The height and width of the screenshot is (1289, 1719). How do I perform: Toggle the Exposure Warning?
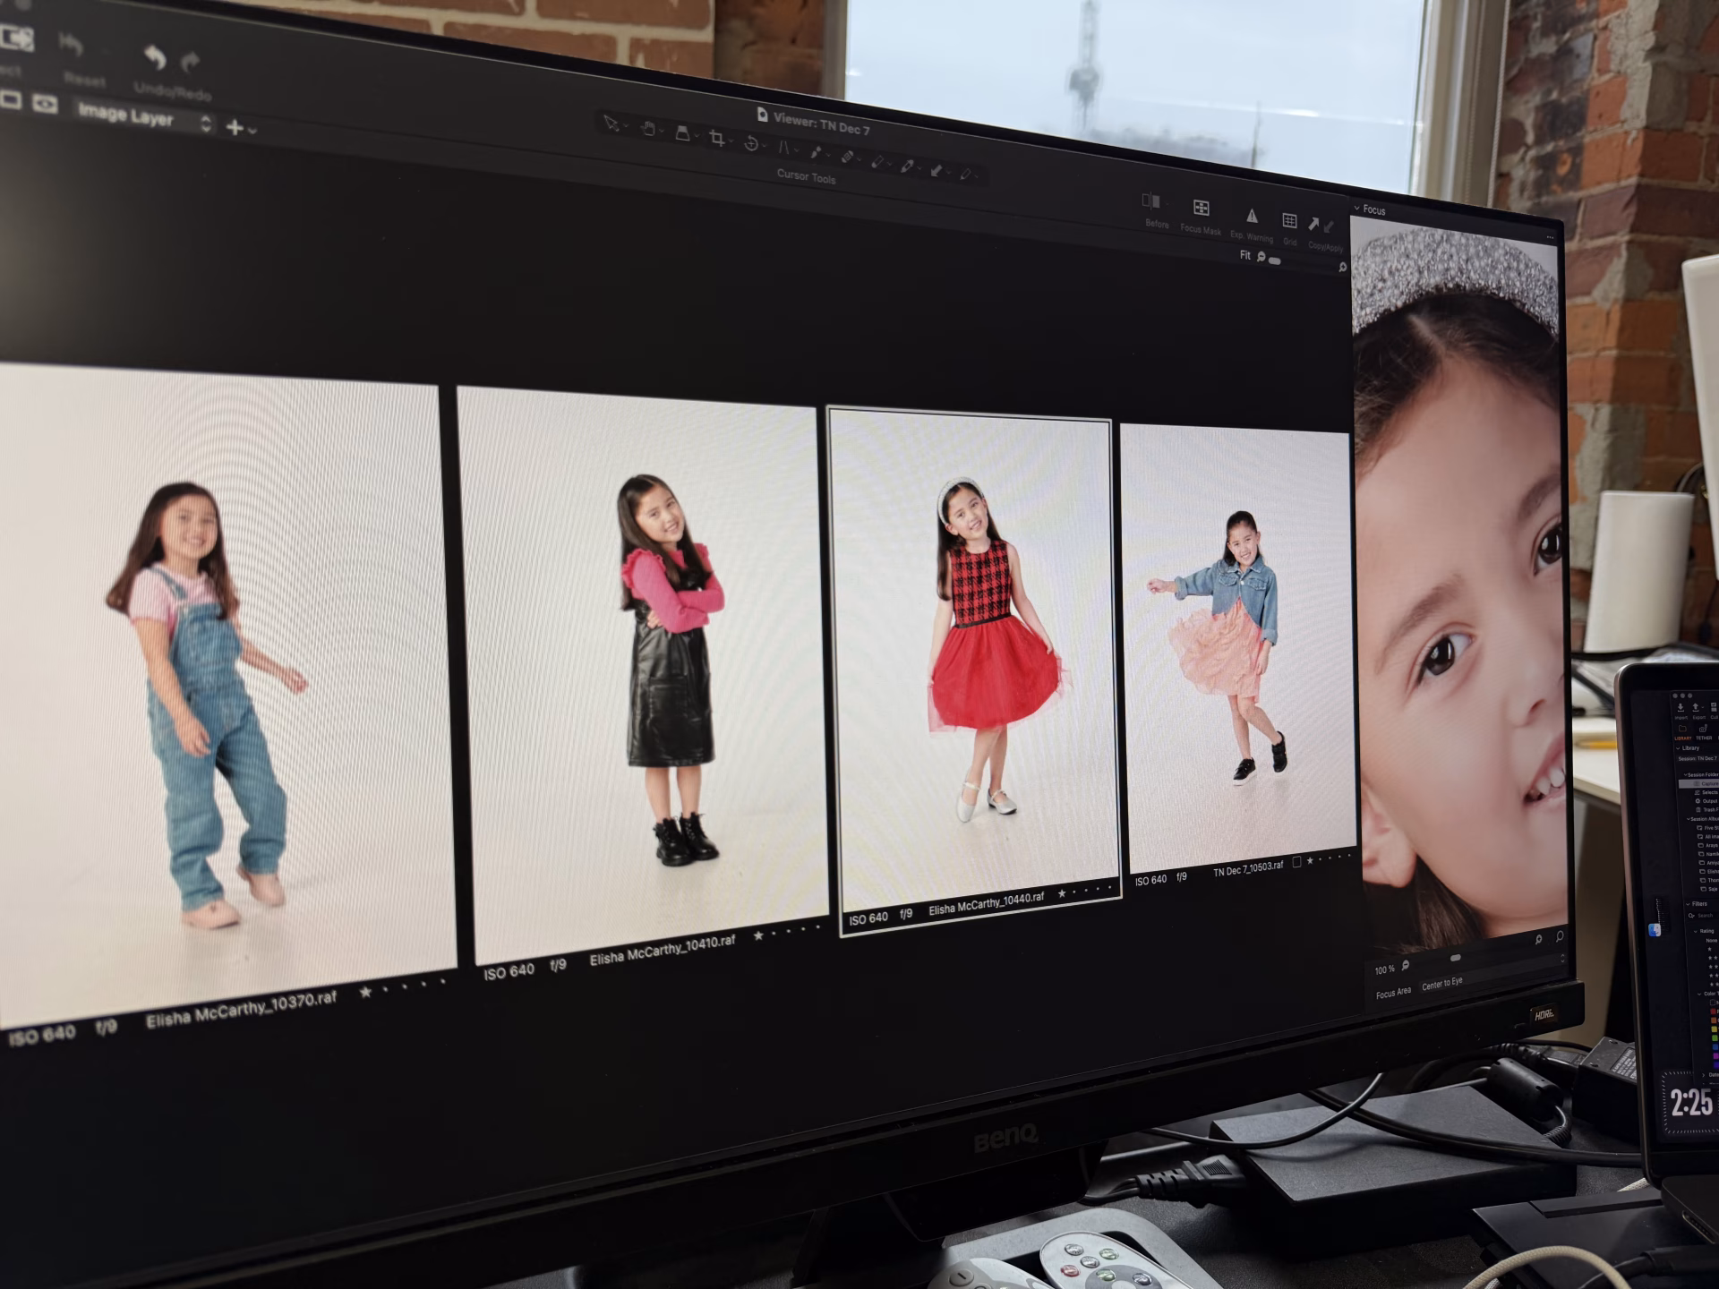[1252, 216]
